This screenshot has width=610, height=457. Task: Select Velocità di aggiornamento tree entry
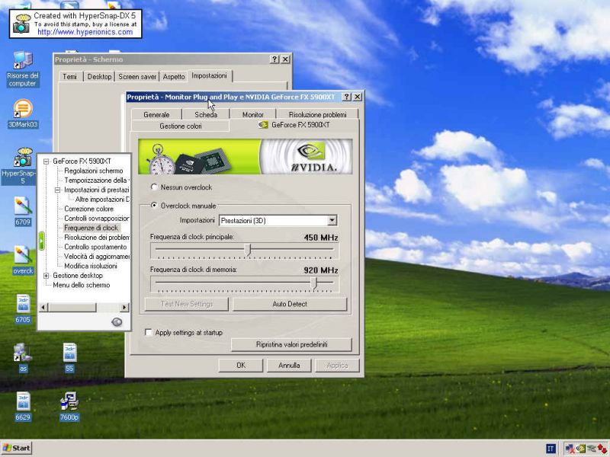pos(97,257)
